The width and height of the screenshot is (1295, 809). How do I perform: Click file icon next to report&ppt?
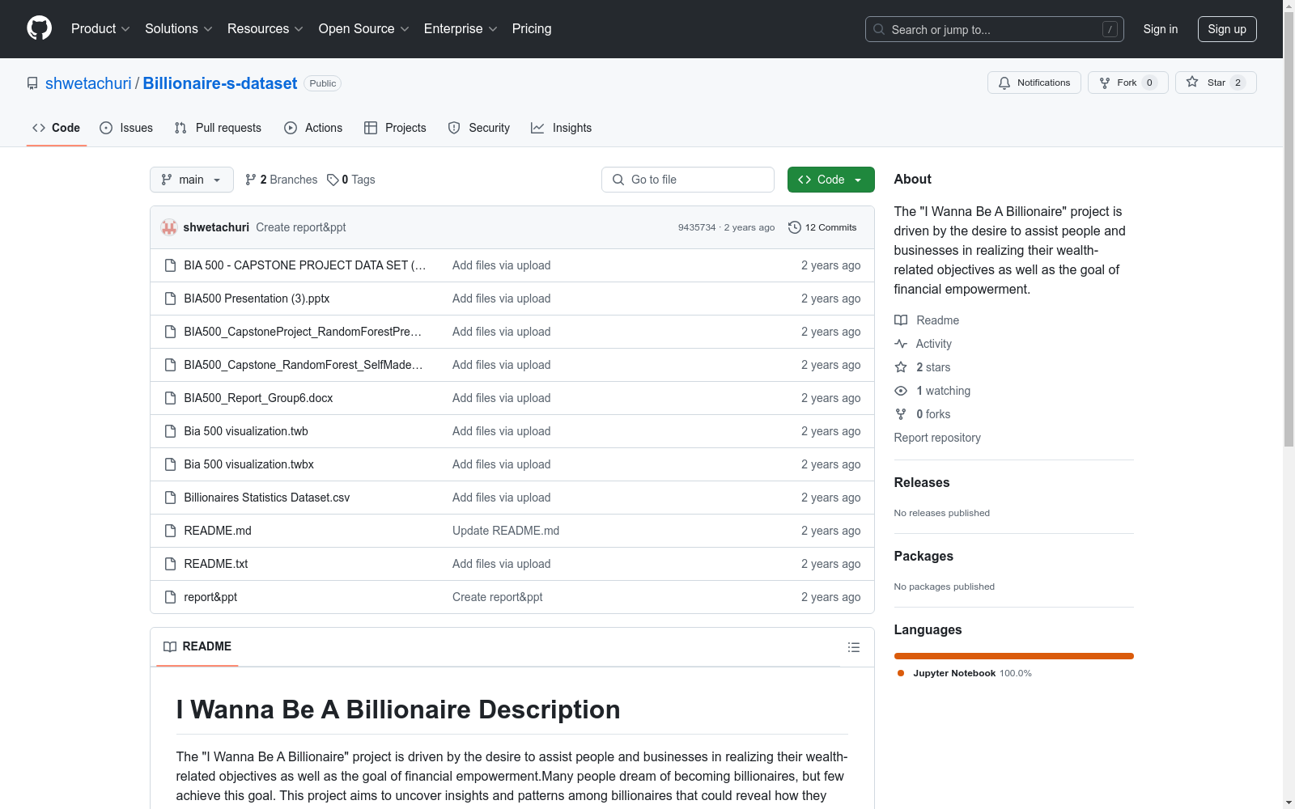point(170,597)
